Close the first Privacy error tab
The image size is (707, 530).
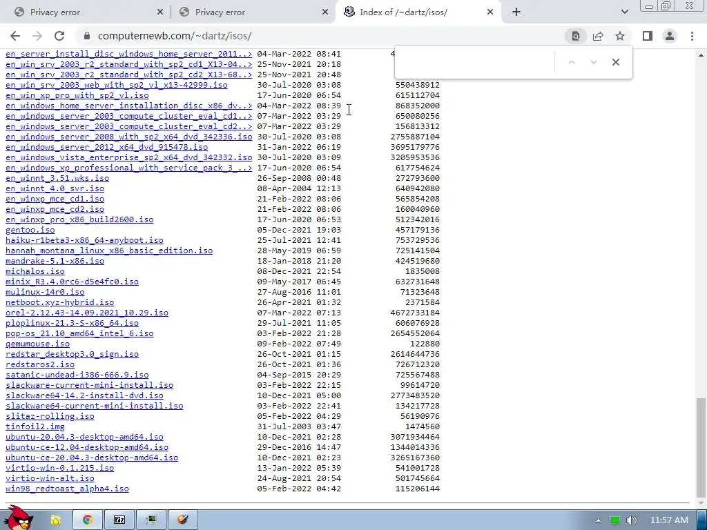click(160, 12)
